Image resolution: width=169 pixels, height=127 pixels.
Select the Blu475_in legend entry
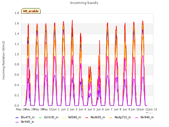click(x=25, y=117)
